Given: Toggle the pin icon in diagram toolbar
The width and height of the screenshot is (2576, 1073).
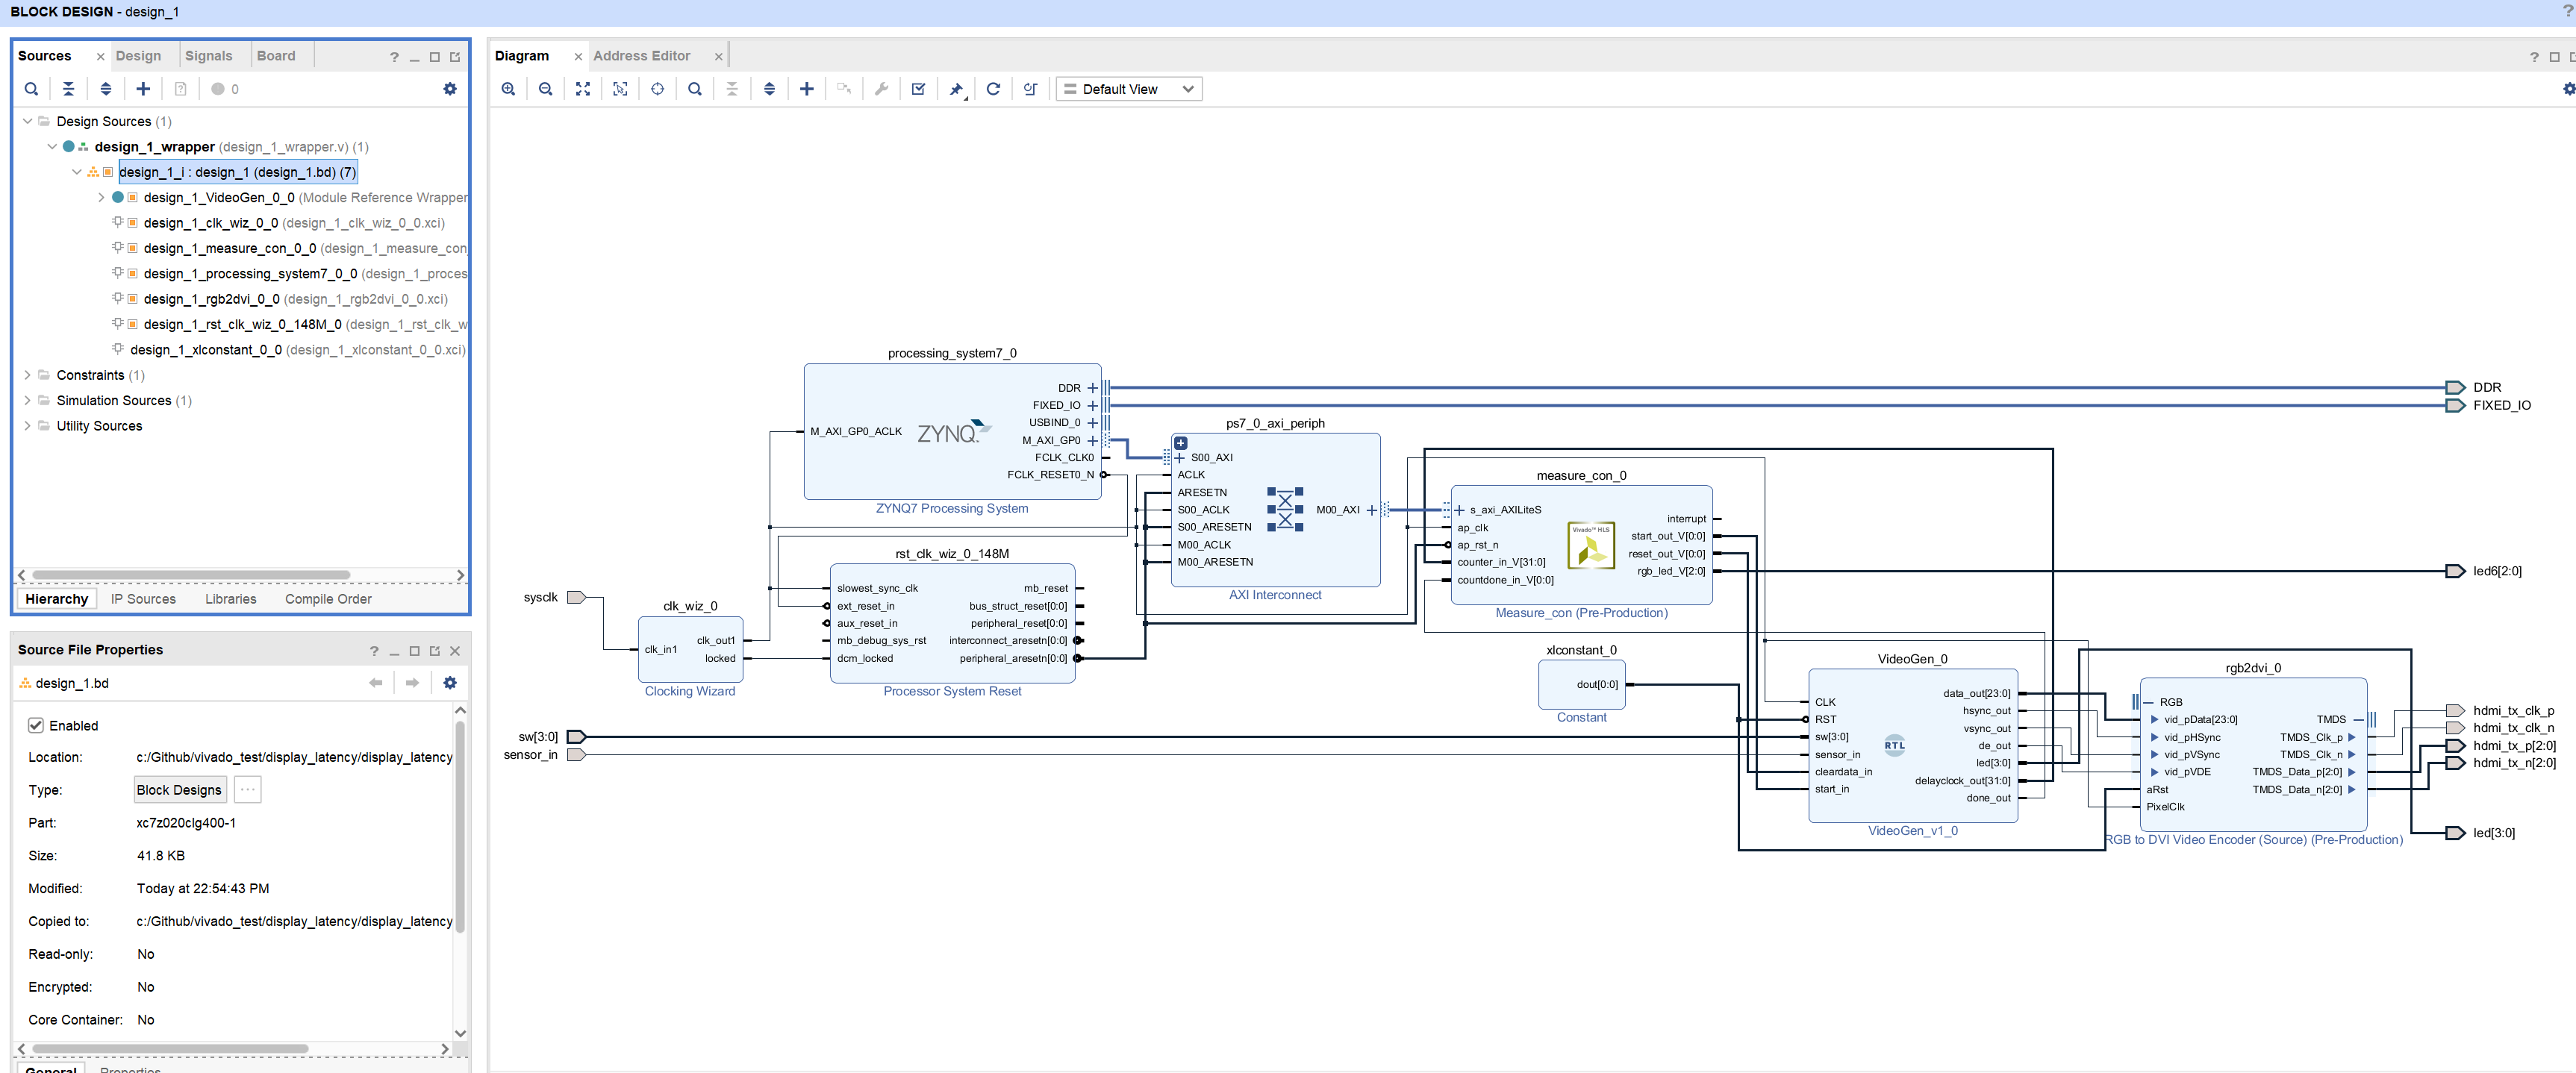Looking at the screenshot, I should tap(956, 89).
